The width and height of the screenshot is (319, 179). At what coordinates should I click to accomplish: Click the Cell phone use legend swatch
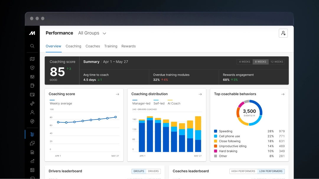pos(216,136)
